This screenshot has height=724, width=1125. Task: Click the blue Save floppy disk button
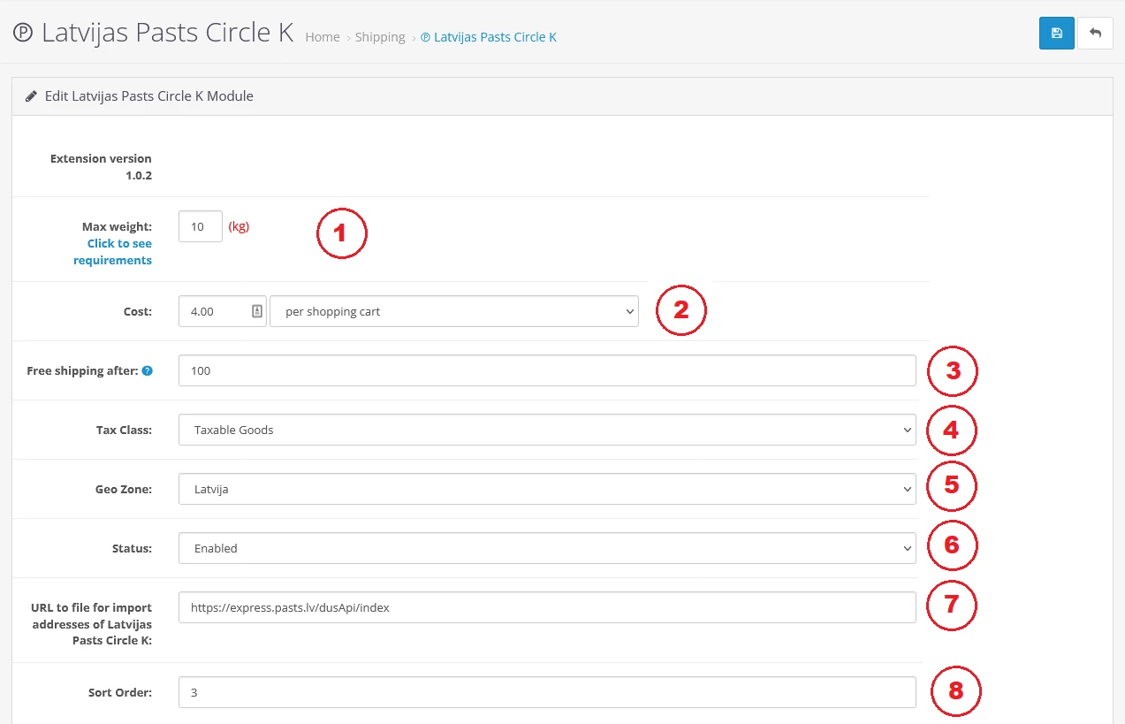tap(1056, 33)
